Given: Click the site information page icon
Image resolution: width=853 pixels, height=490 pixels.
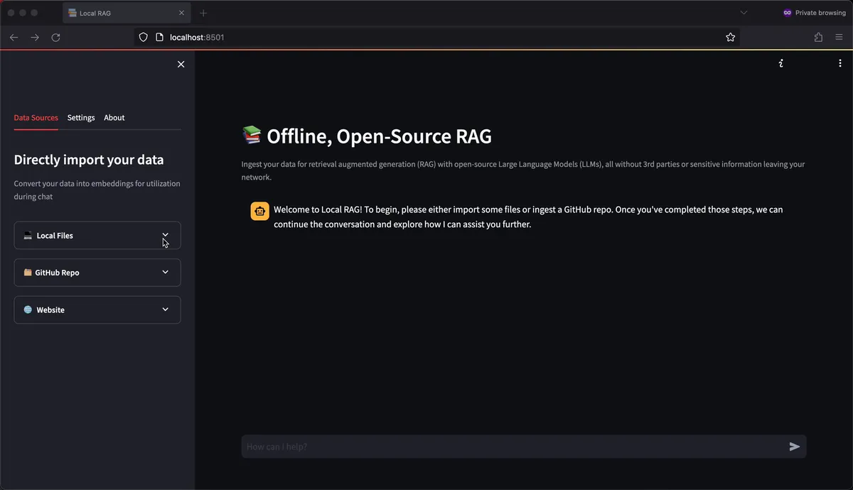Looking at the screenshot, I should click(x=159, y=37).
